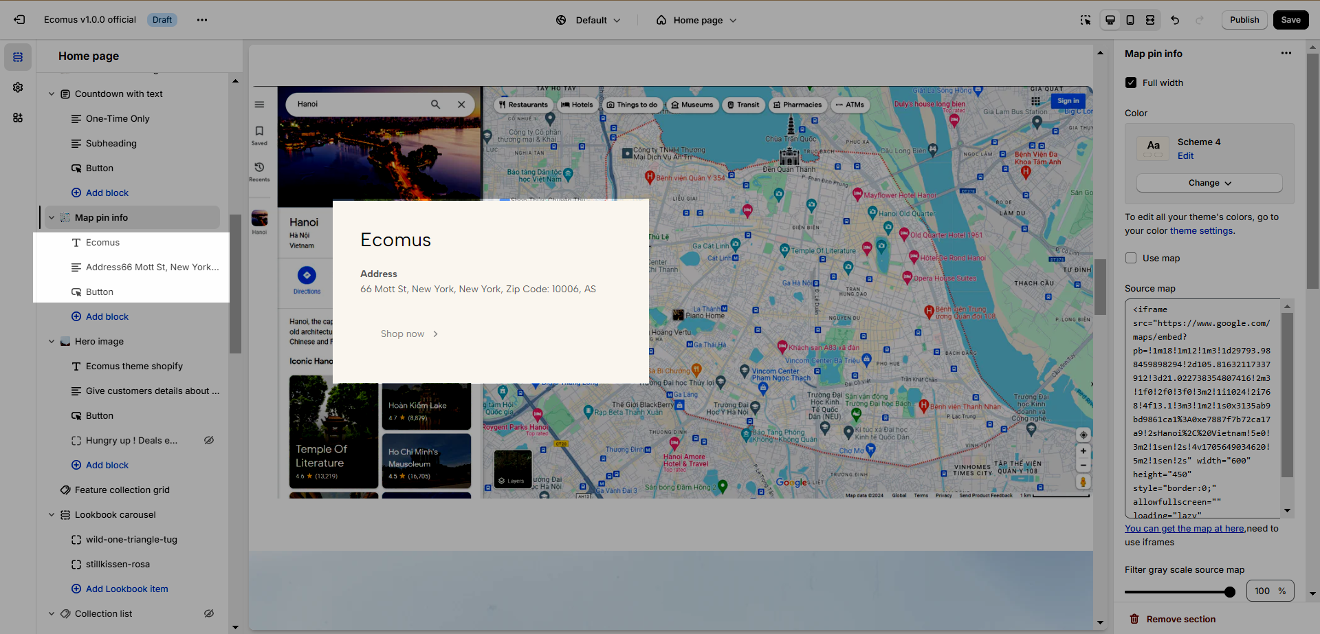The width and height of the screenshot is (1320, 634).
Task: Click the trash icon for Remove section
Action: pyautogui.click(x=1134, y=619)
